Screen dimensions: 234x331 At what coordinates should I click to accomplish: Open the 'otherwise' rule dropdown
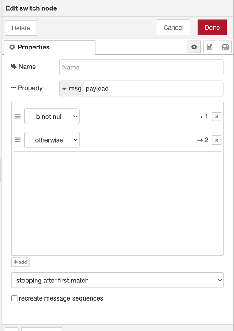click(52, 140)
